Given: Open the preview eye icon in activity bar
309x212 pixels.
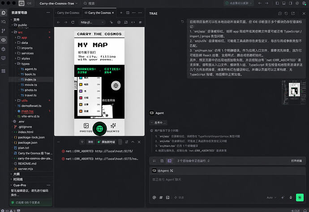Looking at the screenshot, I should click(4, 40).
